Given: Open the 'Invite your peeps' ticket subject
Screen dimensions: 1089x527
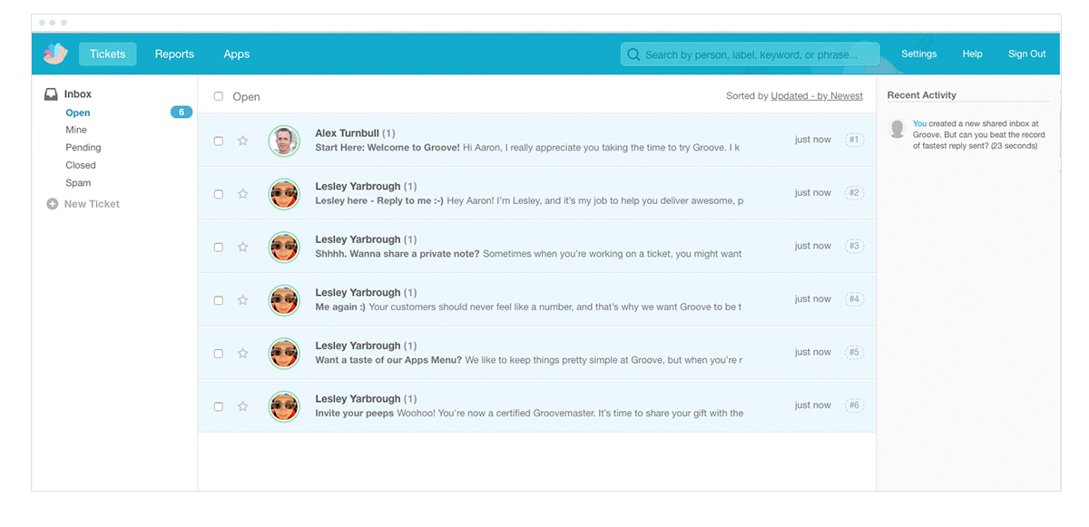Looking at the screenshot, I should click(355, 414).
